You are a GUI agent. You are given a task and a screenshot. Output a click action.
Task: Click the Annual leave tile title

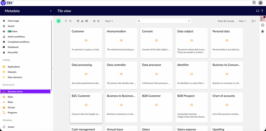pyautogui.click(x=115, y=129)
